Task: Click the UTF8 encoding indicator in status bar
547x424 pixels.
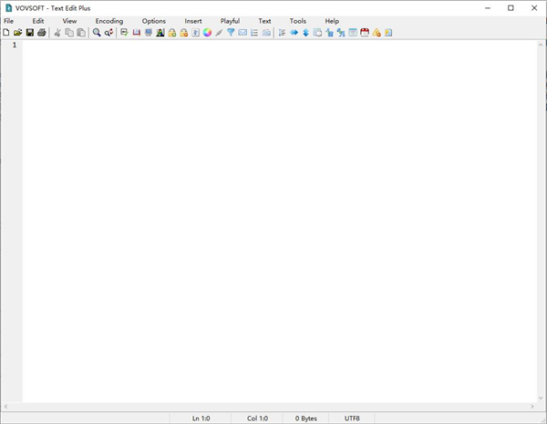Action: pos(352,419)
